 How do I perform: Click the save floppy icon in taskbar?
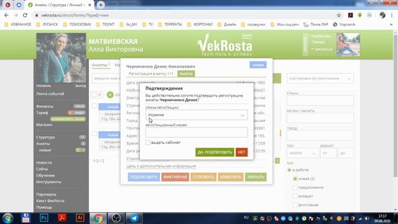[25, 218]
